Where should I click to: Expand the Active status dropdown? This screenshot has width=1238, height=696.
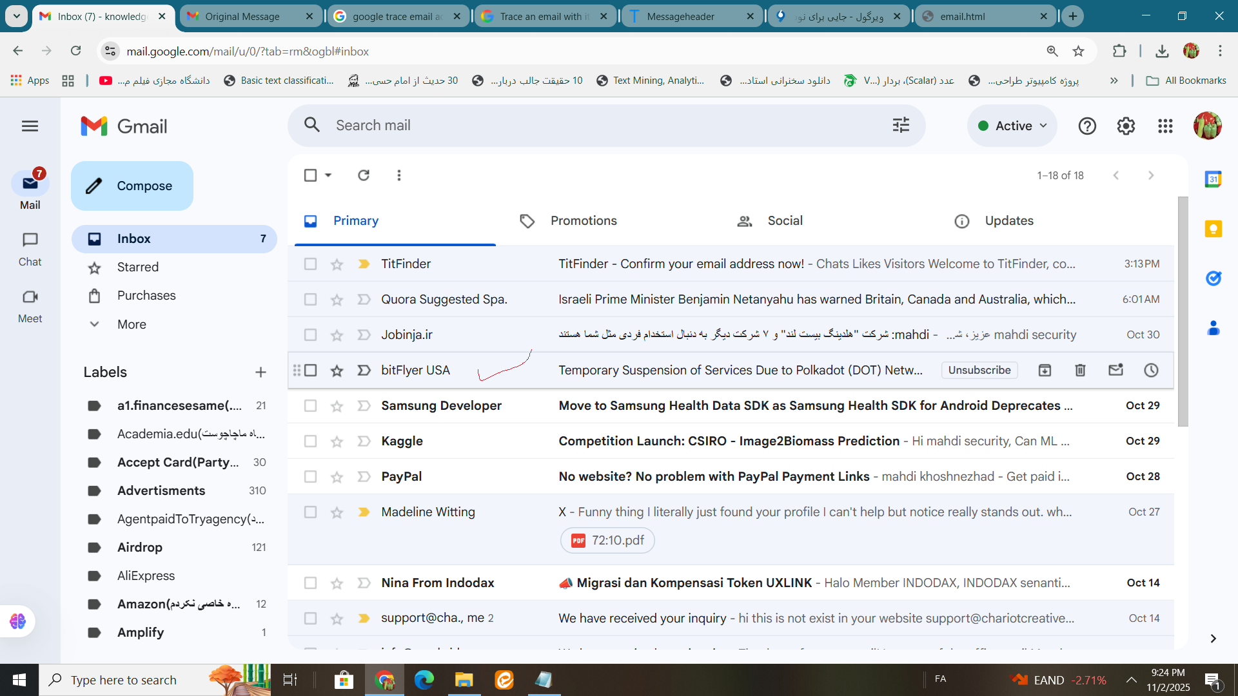pos(1012,126)
